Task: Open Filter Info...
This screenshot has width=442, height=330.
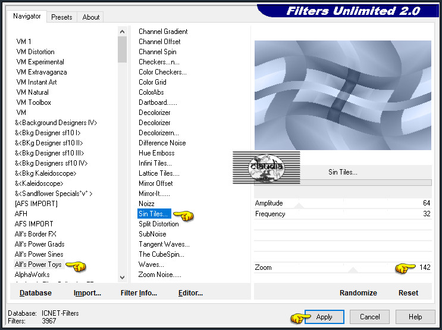Action: click(139, 293)
